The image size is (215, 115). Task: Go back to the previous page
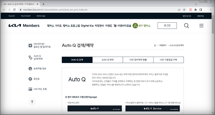[4, 10]
